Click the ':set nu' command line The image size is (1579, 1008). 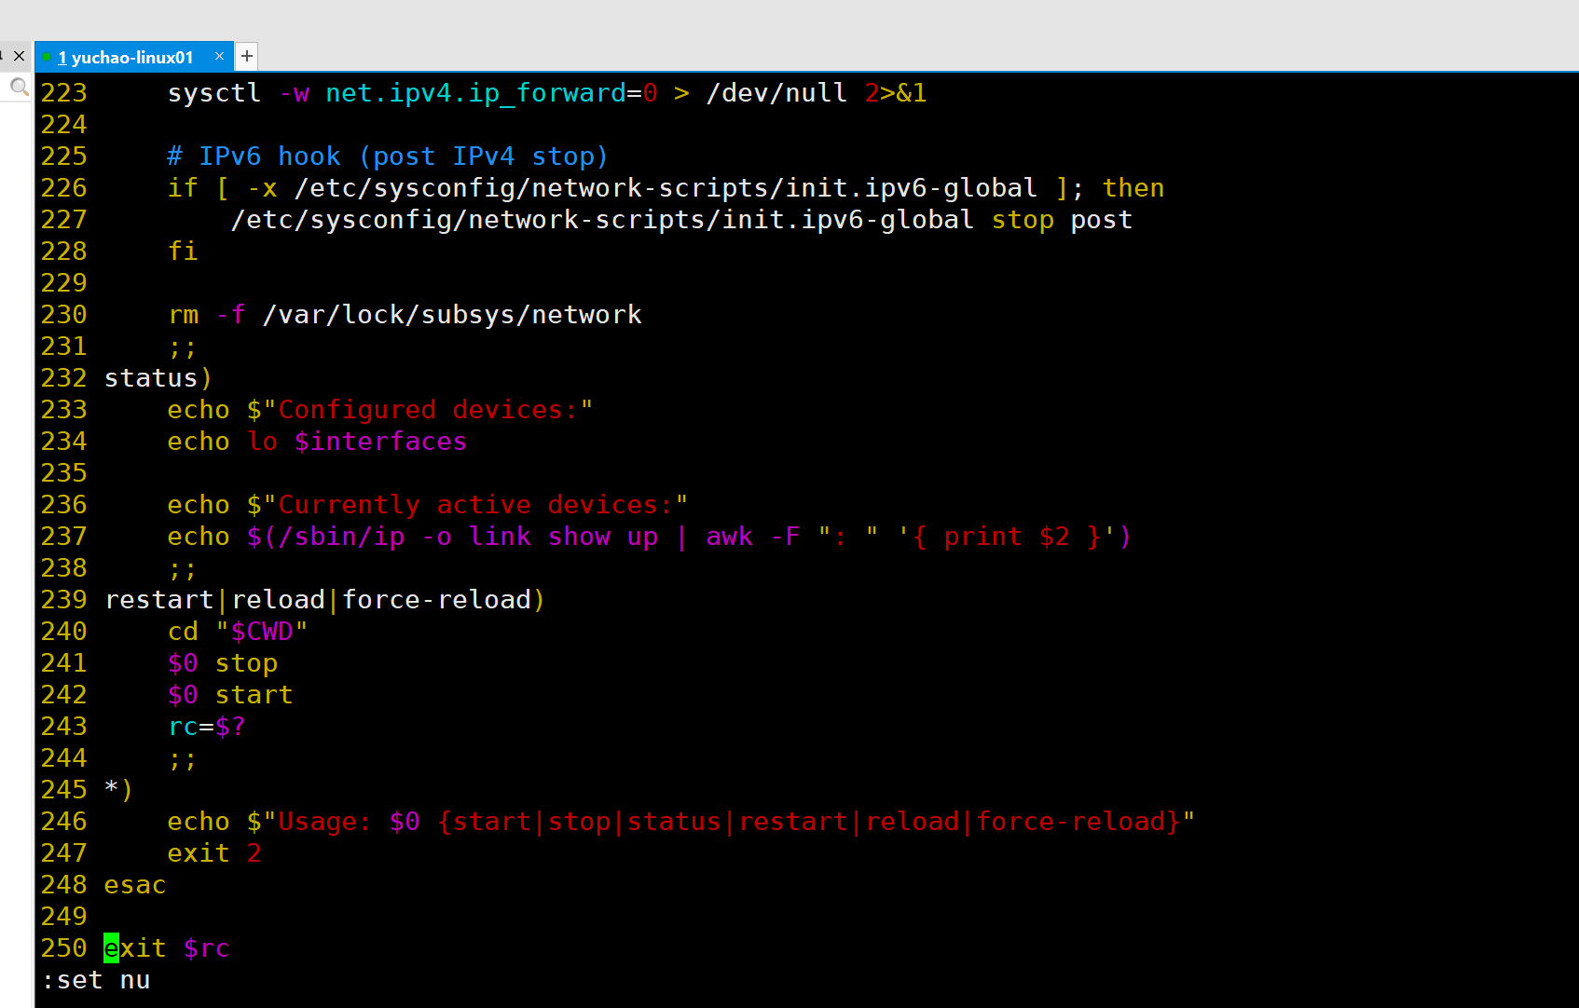click(x=96, y=980)
